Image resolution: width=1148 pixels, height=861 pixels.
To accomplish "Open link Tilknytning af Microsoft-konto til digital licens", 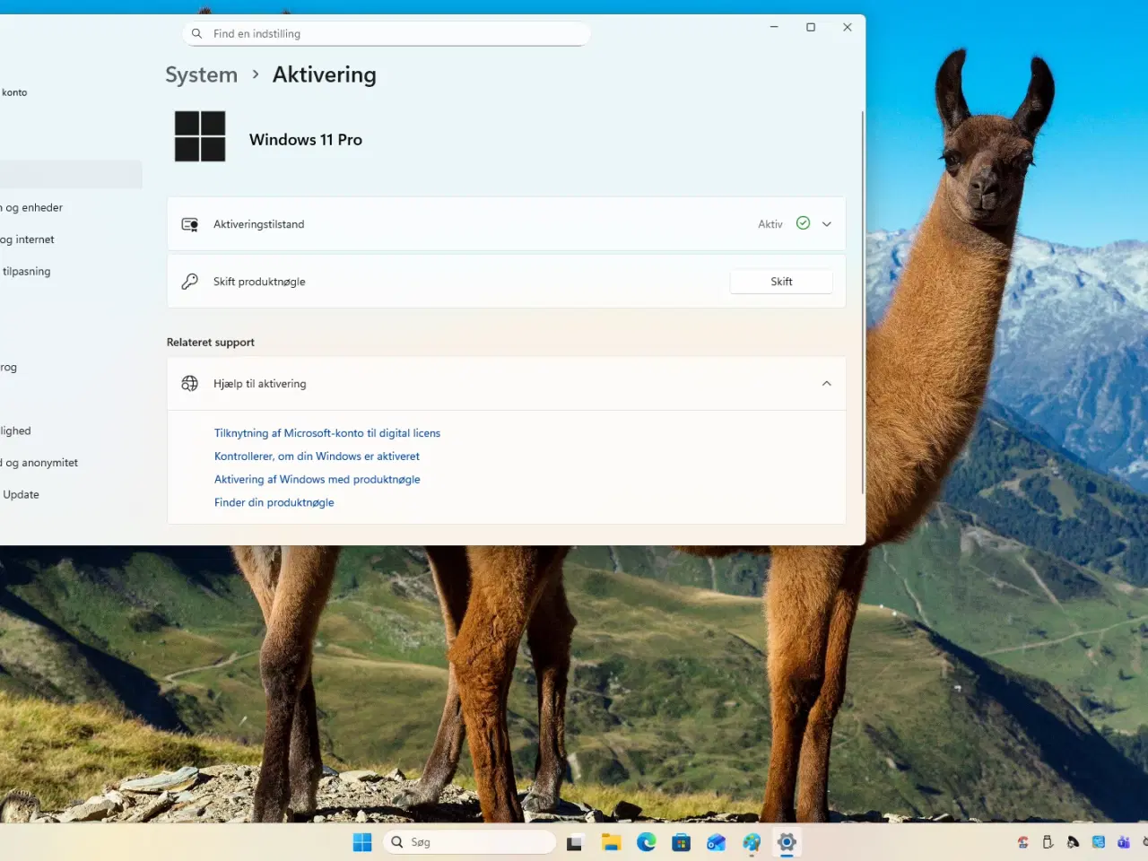I will [x=327, y=433].
